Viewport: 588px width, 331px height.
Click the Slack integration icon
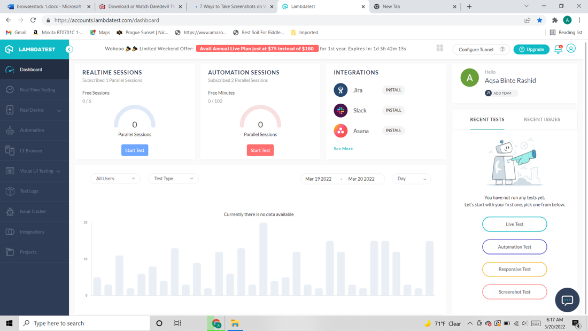[341, 110]
